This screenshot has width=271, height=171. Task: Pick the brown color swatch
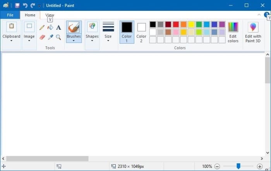pos(168,32)
